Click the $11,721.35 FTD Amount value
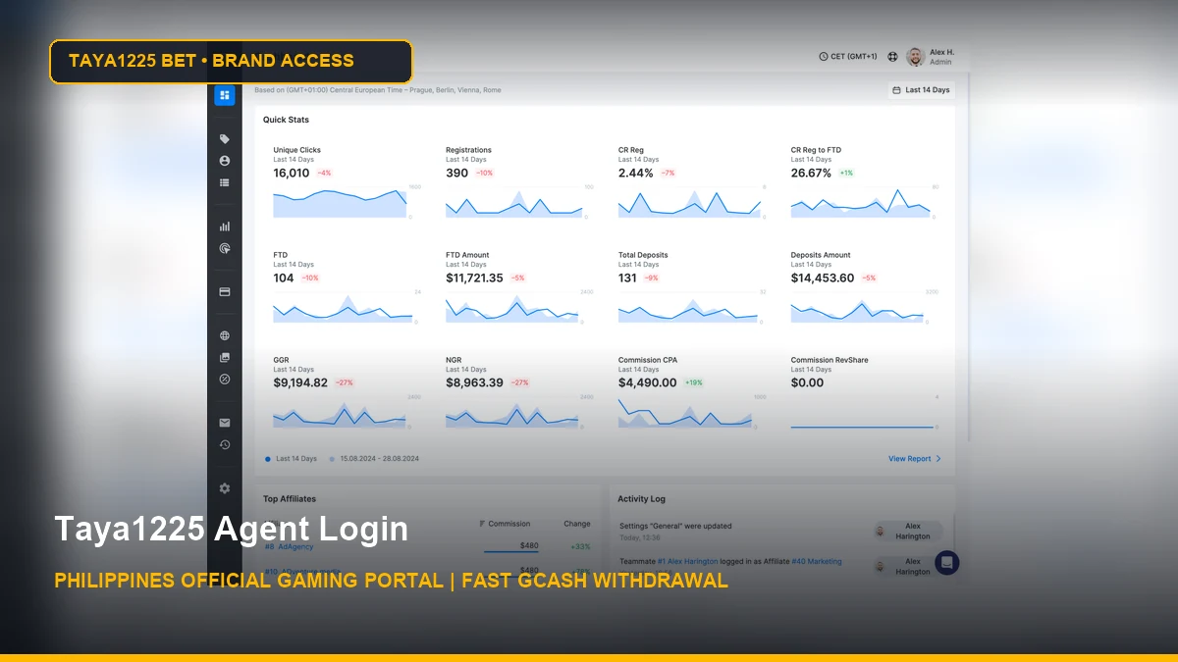Screen dimensions: 1178x662 474,278
